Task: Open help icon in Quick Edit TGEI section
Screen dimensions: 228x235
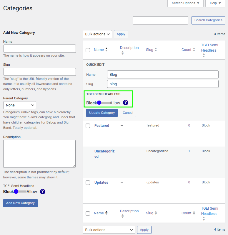Action: click(x=126, y=103)
